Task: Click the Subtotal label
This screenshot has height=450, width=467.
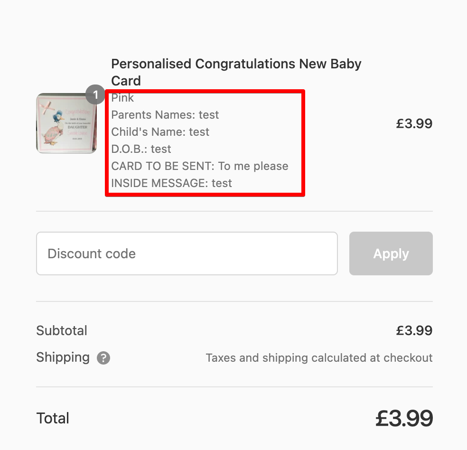Action: pos(62,330)
